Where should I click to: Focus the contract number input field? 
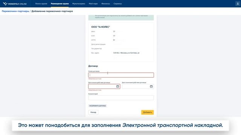pyautogui.click(x=121, y=75)
